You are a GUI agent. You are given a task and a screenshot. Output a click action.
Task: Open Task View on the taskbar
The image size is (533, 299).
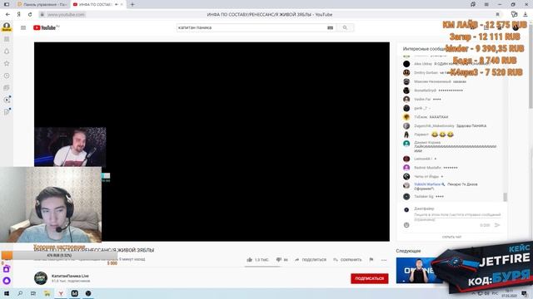point(33,293)
